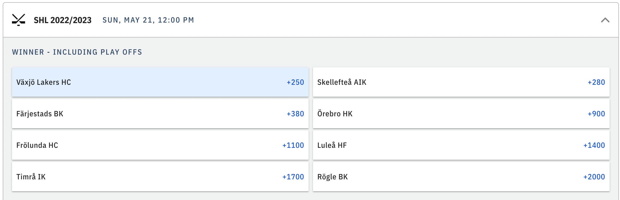Image resolution: width=620 pixels, height=200 pixels.
Task: Click the Winner - Including Play Offs heading
Action: click(x=77, y=52)
